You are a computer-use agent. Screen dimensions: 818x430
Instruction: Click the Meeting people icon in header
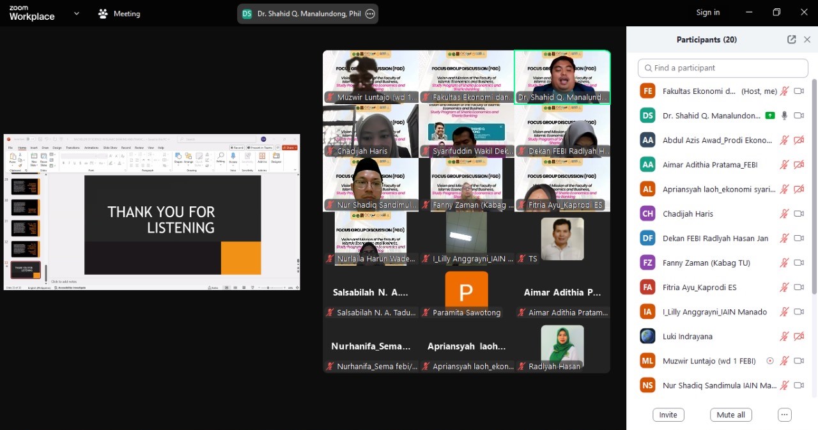tap(103, 13)
